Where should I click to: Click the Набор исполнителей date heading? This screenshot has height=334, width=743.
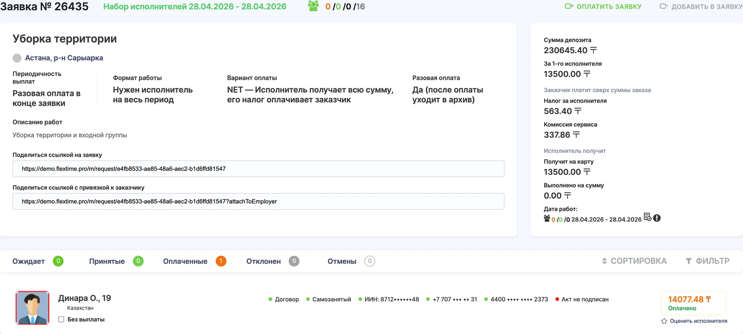coord(195,6)
